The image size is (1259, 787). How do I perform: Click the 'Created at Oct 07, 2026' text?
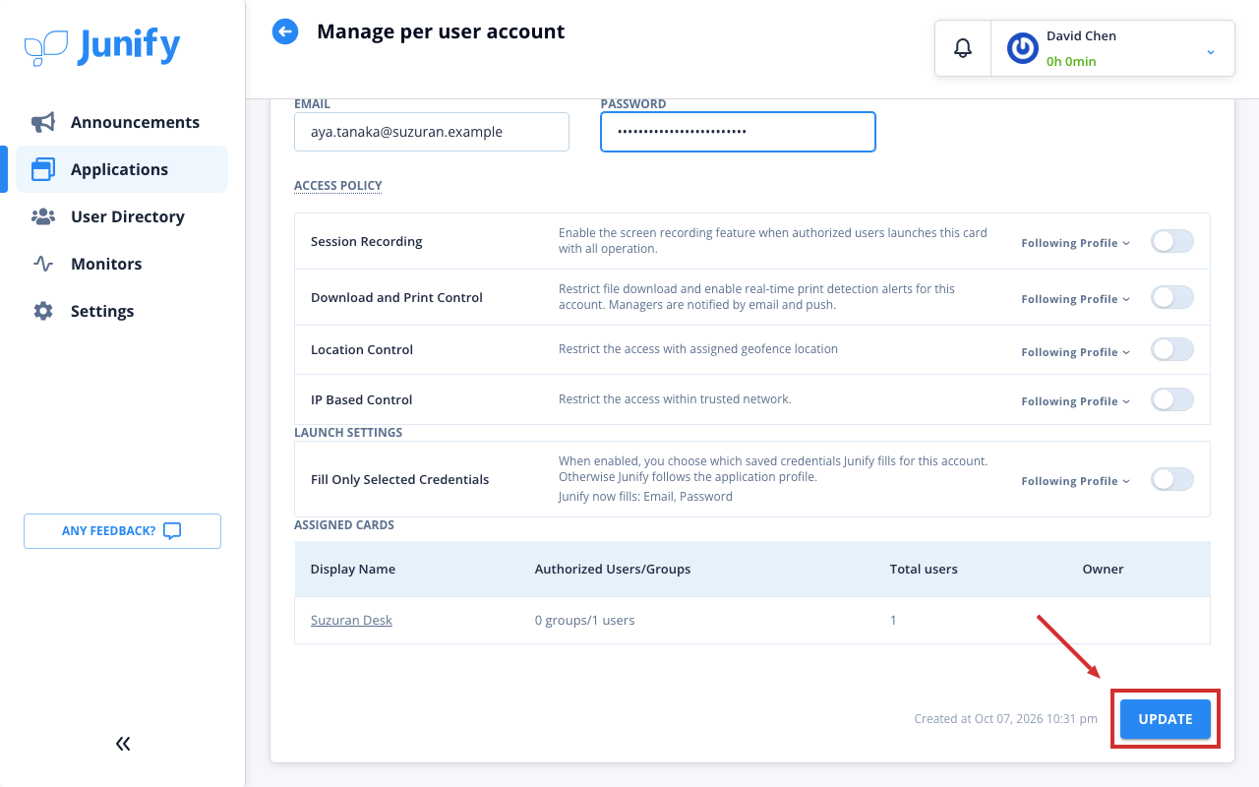point(1005,719)
